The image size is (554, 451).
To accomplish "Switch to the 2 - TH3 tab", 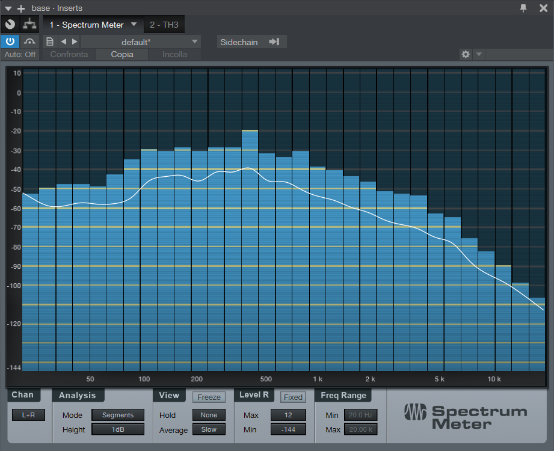I will click(x=163, y=25).
